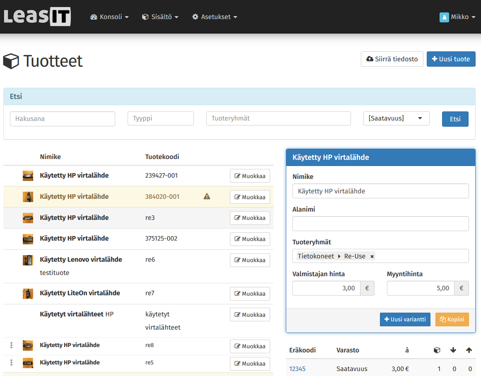Click the blue Etsi button
This screenshot has width=481, height=376.
455,119
